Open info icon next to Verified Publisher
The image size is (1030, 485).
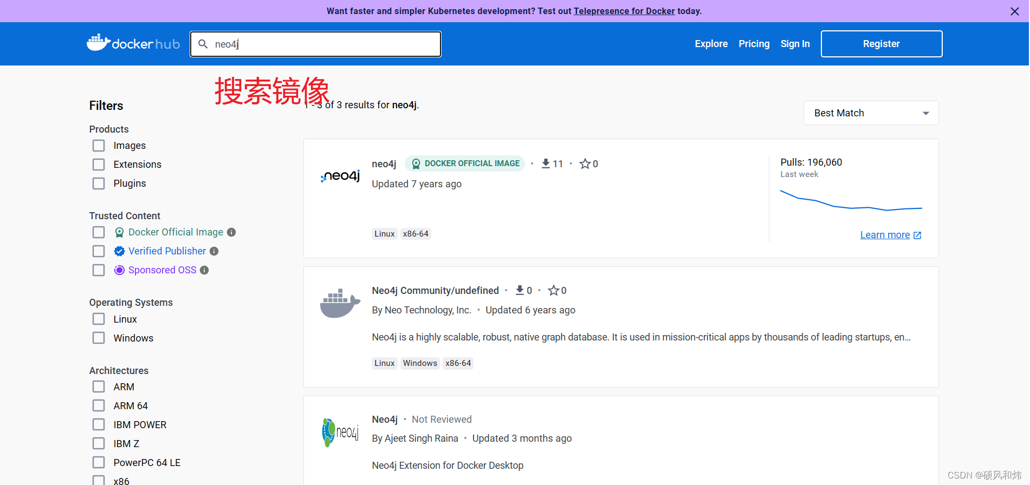tap(214, 251)
